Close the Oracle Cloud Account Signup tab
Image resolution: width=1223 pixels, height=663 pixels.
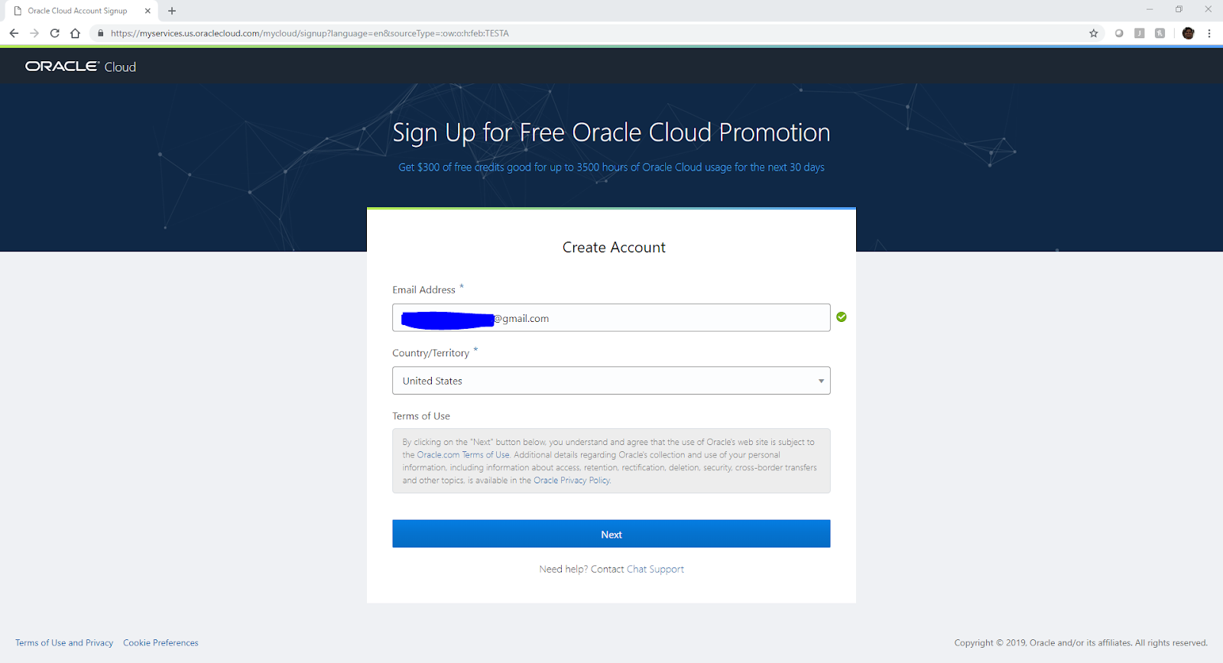click(x=148, y=11)
